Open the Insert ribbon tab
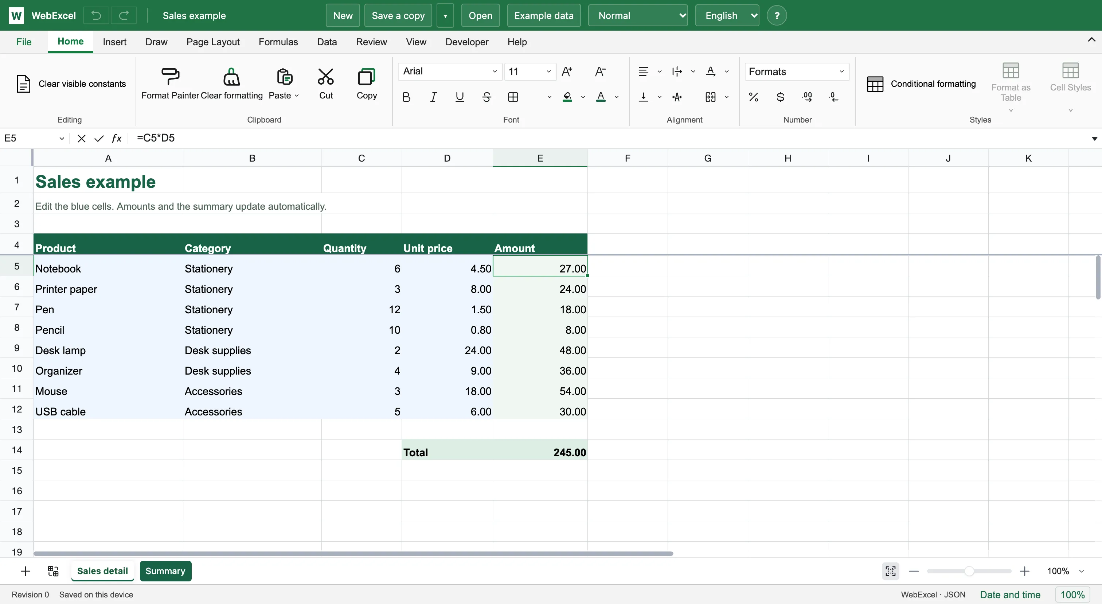Image resolution: width=1102 pixels, height=604 pixels. [114, 42]
